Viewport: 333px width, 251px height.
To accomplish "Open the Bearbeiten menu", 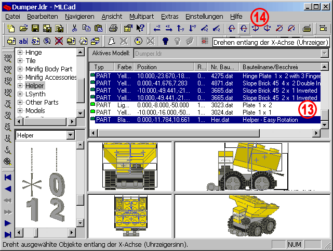I will (x=43, y=17).
